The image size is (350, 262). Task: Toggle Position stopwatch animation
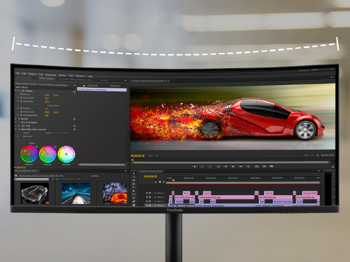point(21,95)
